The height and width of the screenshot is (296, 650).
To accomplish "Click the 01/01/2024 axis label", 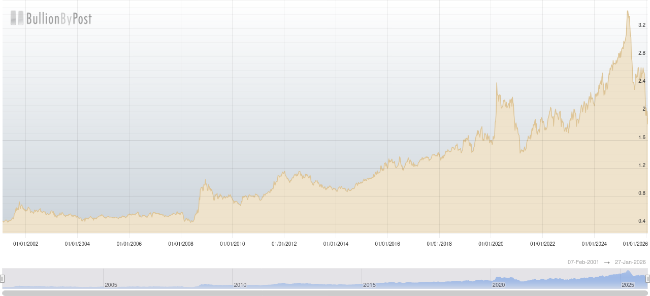I will pos(595,244).
